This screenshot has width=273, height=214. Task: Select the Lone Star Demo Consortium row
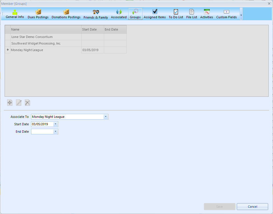(x=66, y=37)
